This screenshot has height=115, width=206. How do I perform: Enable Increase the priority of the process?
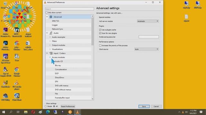[100, 45]
